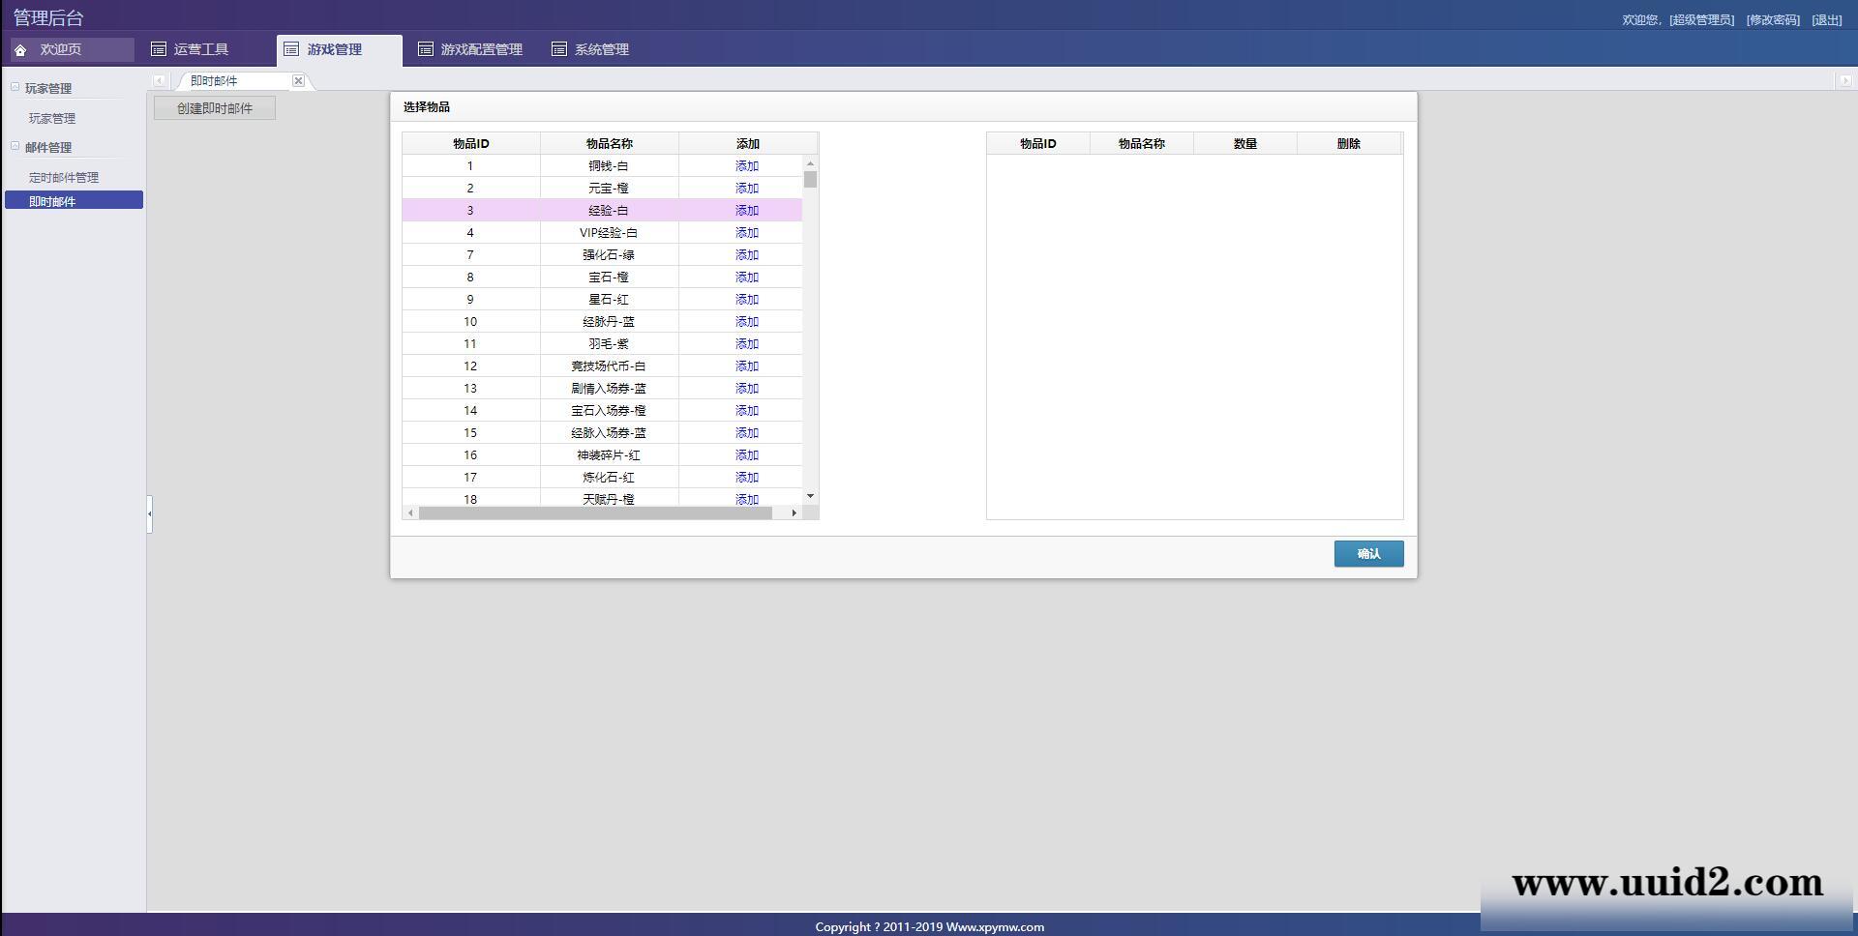Click 添加 link for 元宝-橙
This screenshot has height=936, width=1858.
coord(746,189)
